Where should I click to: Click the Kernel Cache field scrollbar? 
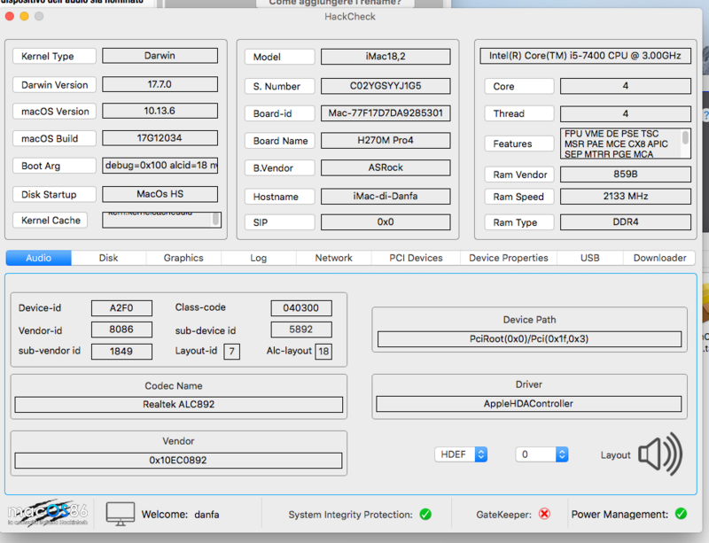pyautogui.click(x=216, y=220)
